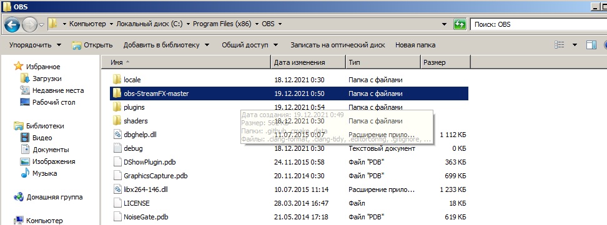Sort by Дата изменения column header
The image size is (607, 225).
[308, 62]
